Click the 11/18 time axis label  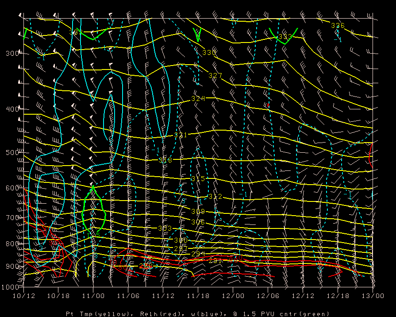tap(198, 295)
